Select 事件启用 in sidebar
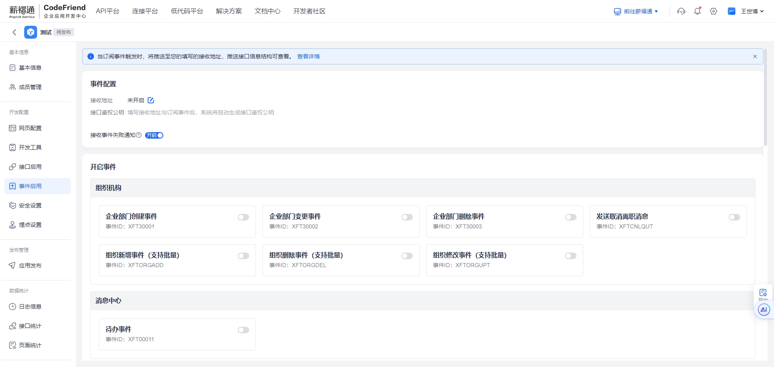Viewport: 774px width, 367px height. (37, 186)
